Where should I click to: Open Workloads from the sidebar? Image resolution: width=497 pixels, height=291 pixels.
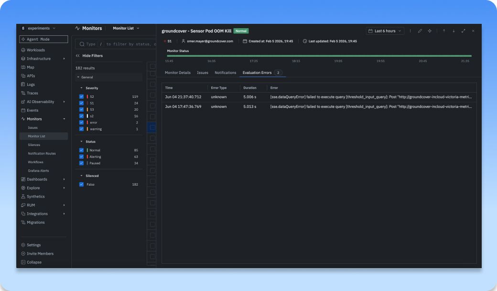tap(35, 50)
